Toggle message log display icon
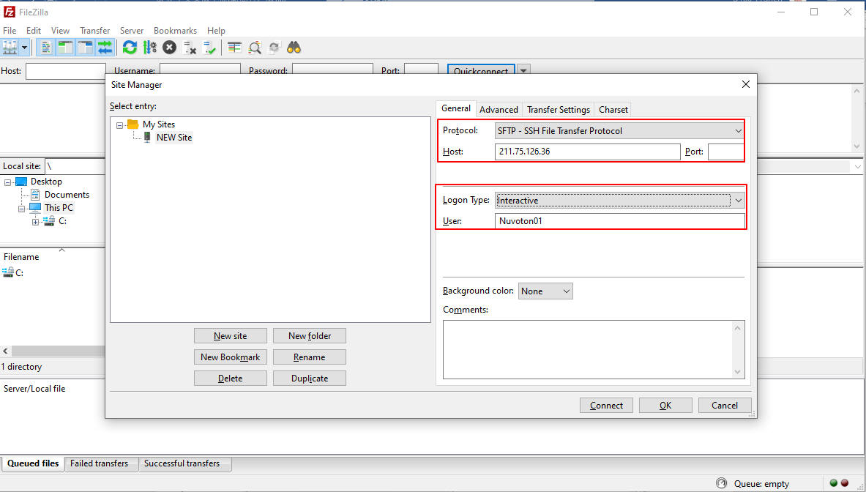This screenshot has height=492, width=866. click(x=46, y=48)
